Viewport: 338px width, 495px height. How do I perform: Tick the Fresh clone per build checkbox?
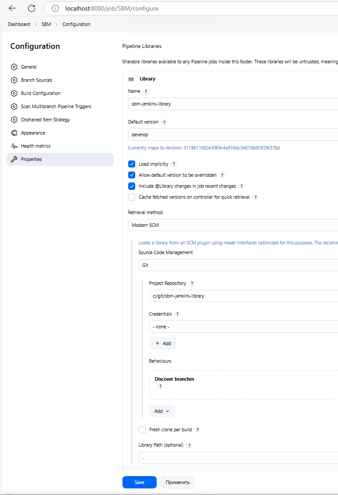click(142, 429)
